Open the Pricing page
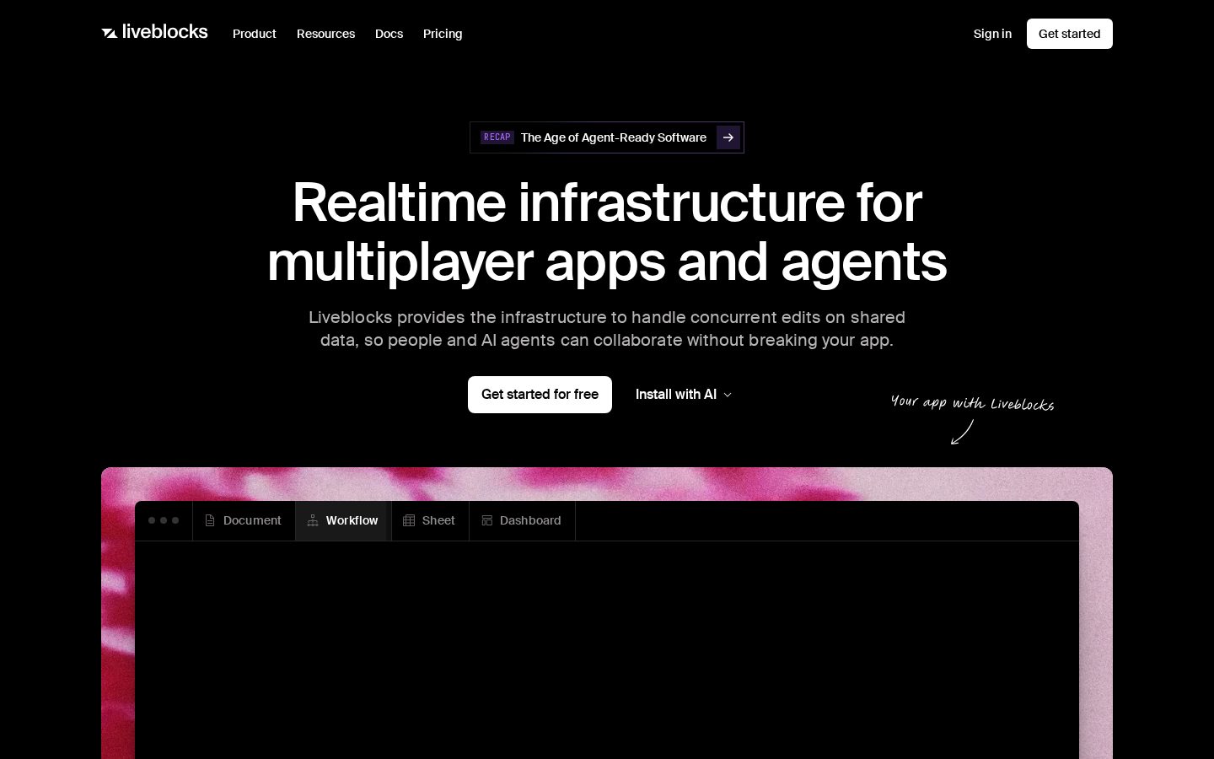The height and width of the screenshot is (759, 1214). click(443, 34)
